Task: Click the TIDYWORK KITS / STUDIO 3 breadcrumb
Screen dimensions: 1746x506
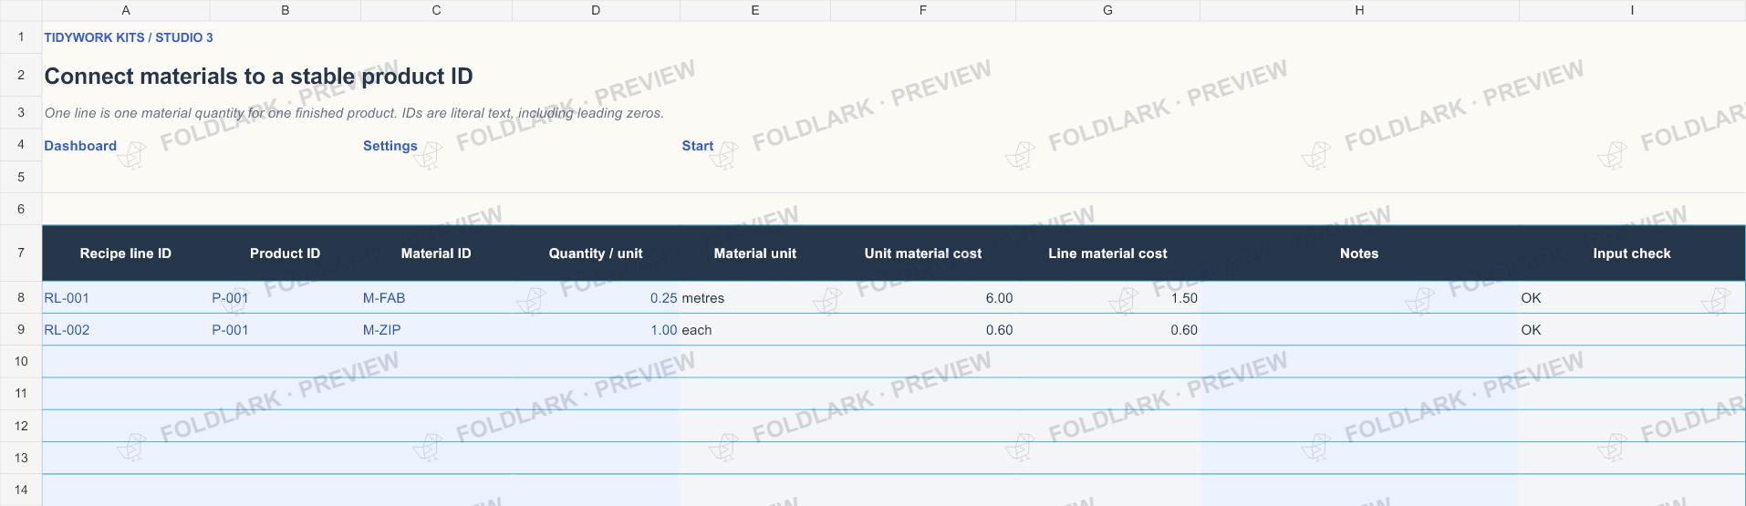Action: click(129, 37)
